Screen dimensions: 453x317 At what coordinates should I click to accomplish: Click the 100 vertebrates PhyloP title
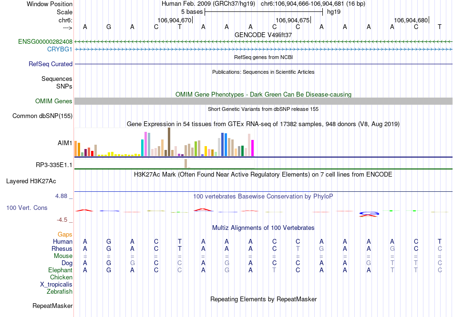pos(263,197)
